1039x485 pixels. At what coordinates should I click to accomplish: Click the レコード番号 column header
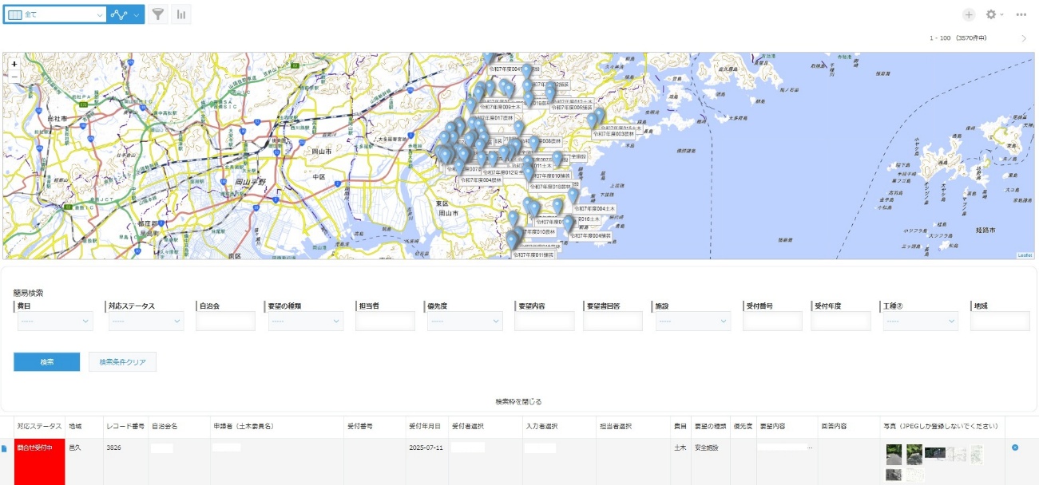[x=125, y=427]
